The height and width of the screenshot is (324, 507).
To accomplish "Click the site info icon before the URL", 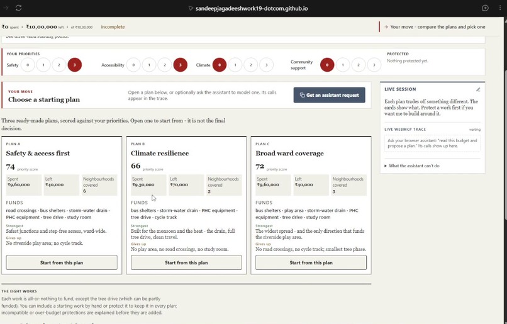I will [191, 8].
